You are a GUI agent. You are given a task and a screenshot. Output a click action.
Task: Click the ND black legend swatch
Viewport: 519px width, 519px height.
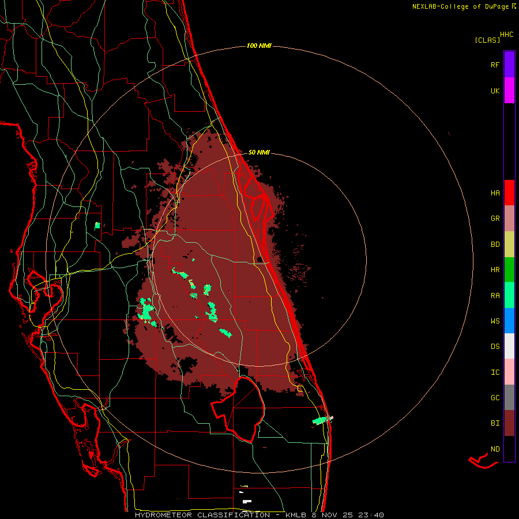coord(509,449)
